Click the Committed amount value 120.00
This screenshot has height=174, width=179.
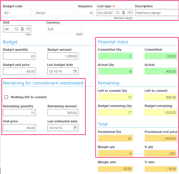pyautogui.click(x=161, y=56)
